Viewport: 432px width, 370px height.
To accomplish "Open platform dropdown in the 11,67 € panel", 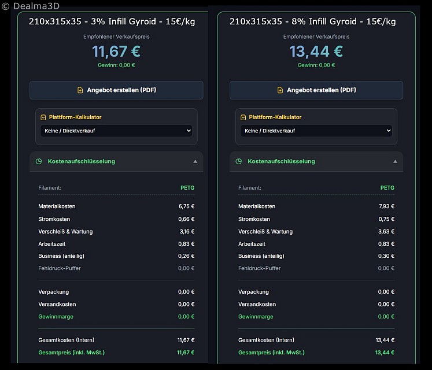I will (x=116, y=131).
